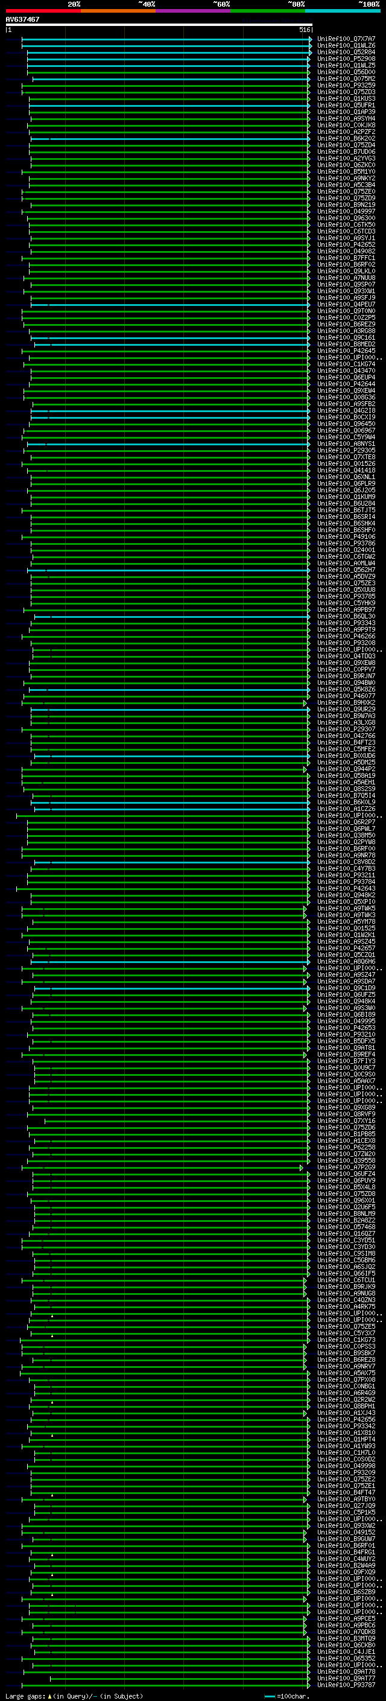Open the UniRef100_P42657 hit label
The height and width of the screenshot is (1701, 386).
(346, 948)
